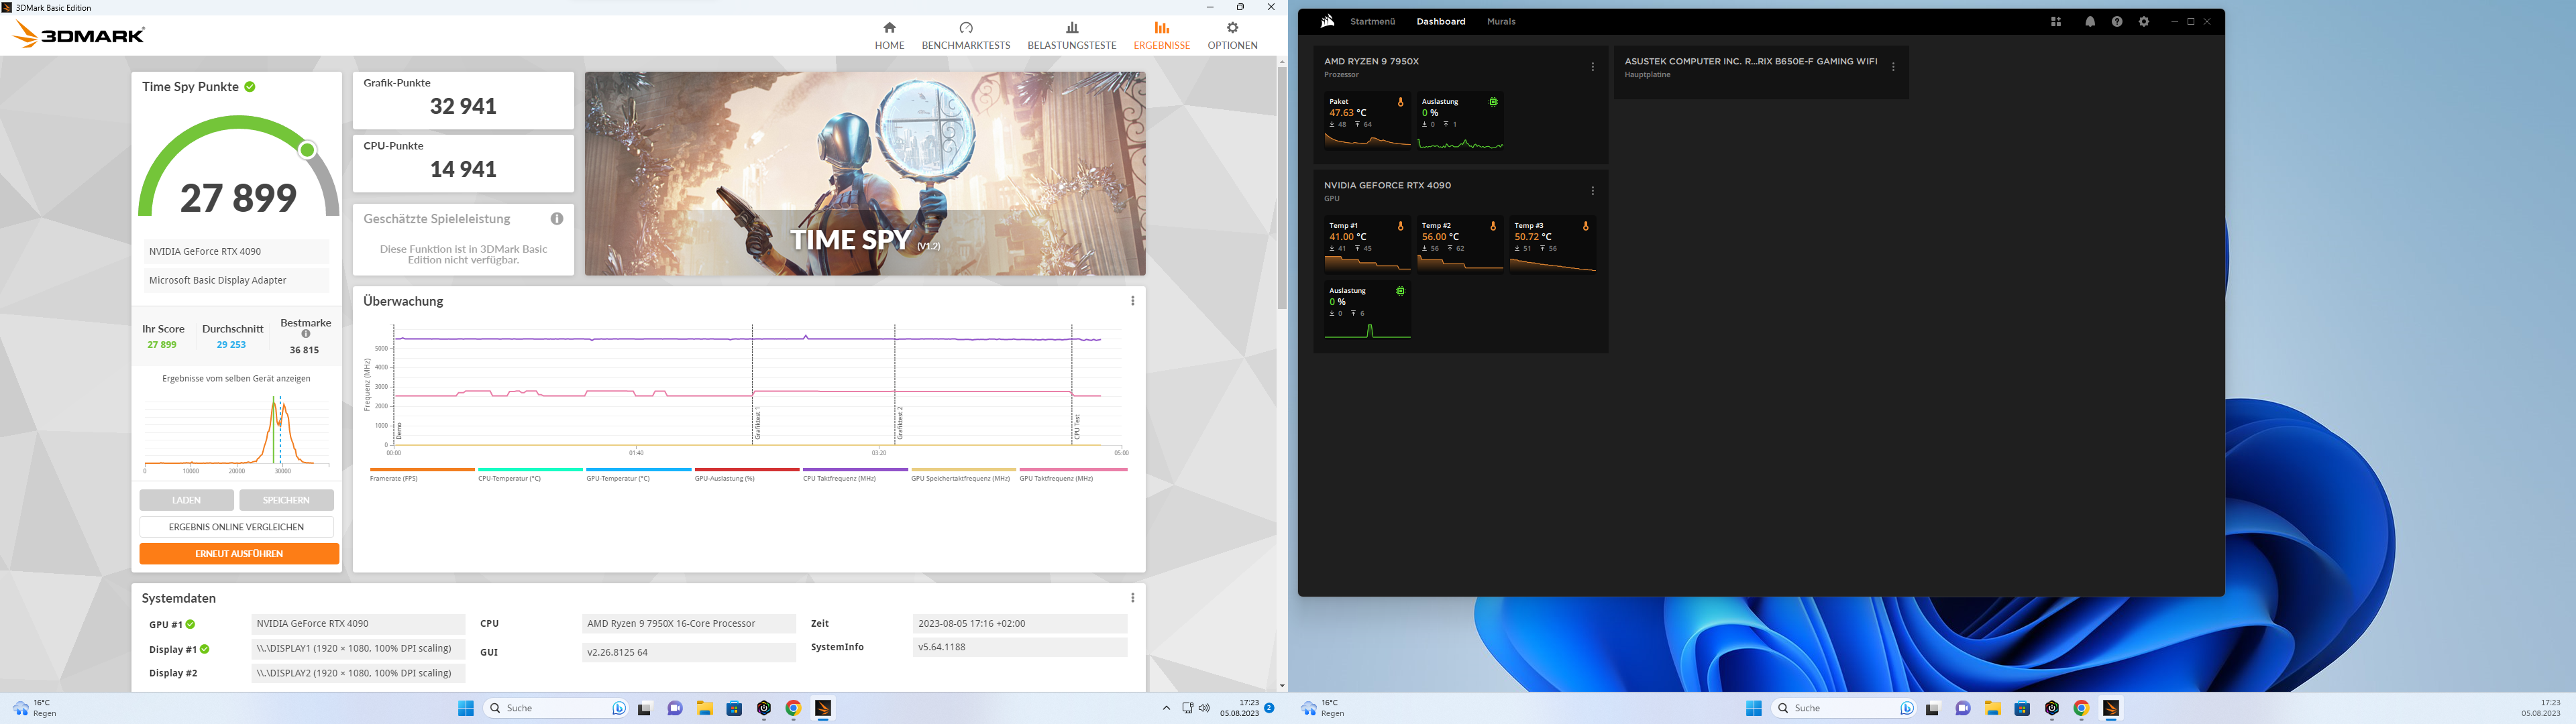The width and height of the screenshot is (2576, 724).
Task: Click the Corsair sail logo
Action: 1327,21
